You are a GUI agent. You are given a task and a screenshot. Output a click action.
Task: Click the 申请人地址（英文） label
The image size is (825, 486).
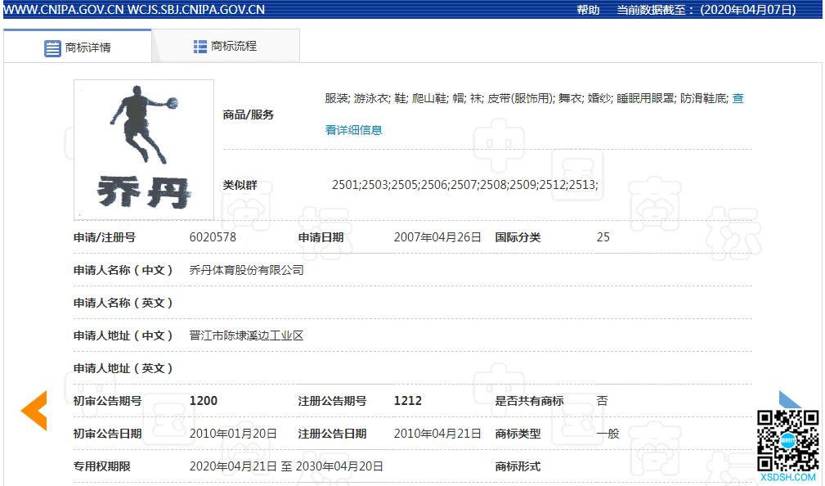tap(123, 368)
